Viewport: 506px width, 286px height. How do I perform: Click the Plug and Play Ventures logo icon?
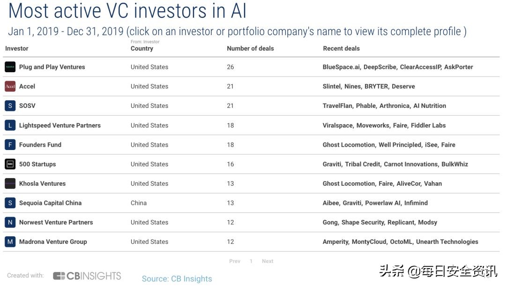coord(10,67)
